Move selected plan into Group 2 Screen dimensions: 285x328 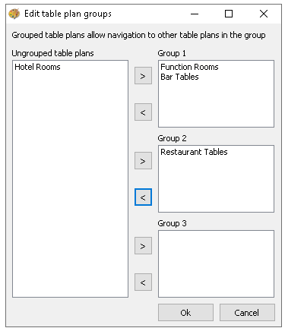coord(143,161)
